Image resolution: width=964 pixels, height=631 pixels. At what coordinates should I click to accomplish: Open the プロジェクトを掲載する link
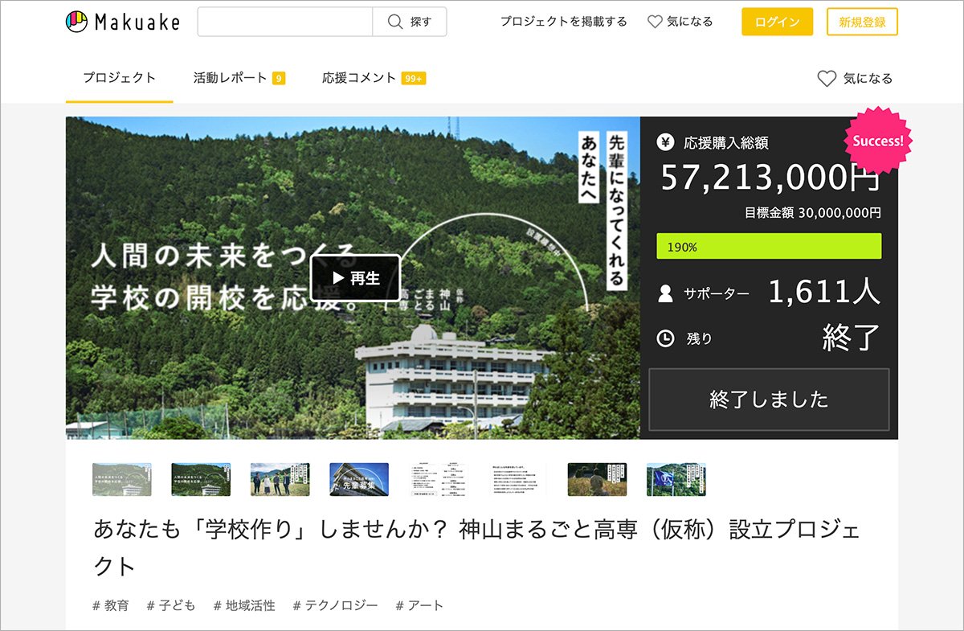[563, 22]
